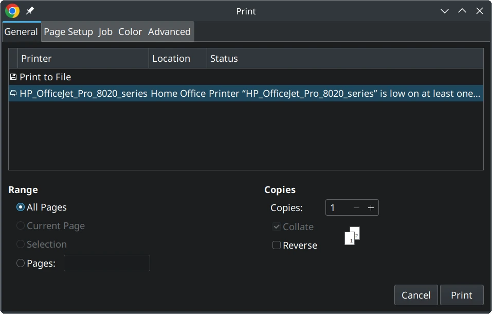
Task: Select the Print to File row
Action: coord(45,77)
